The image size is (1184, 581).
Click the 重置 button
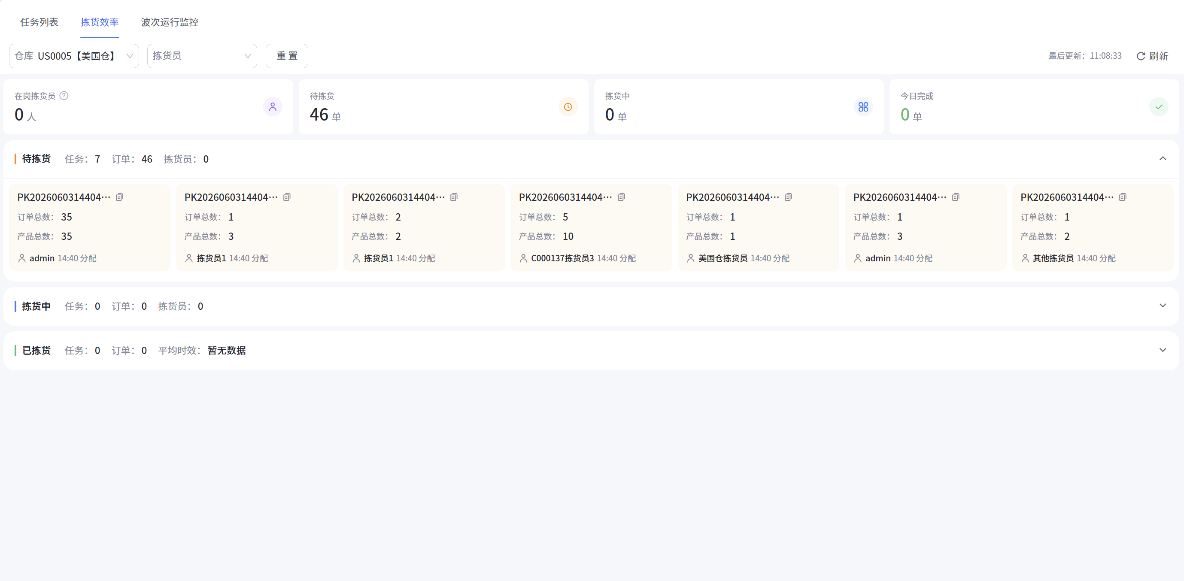(287, 56)
